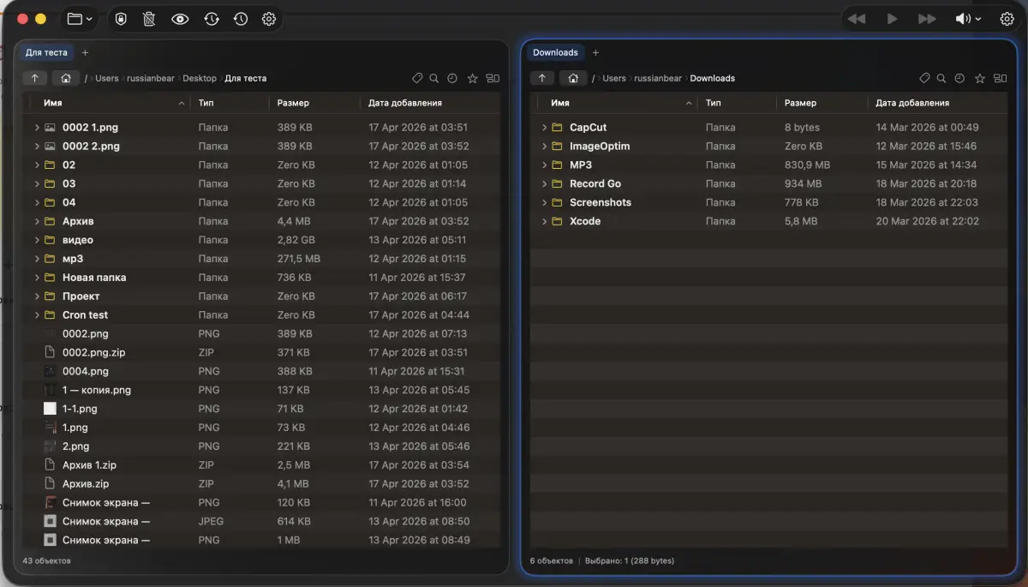1028x587 pixels.
Task: Open the volume speaker dropdown
Action: [968, 19]
